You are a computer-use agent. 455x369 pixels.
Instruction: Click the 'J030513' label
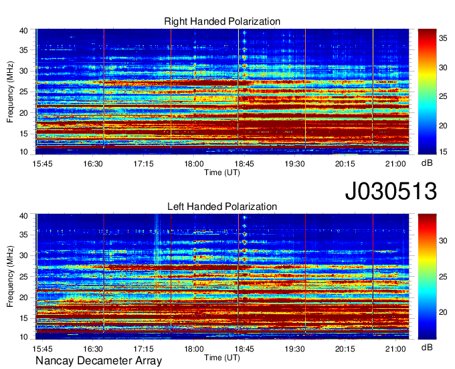tap(391, 191)
